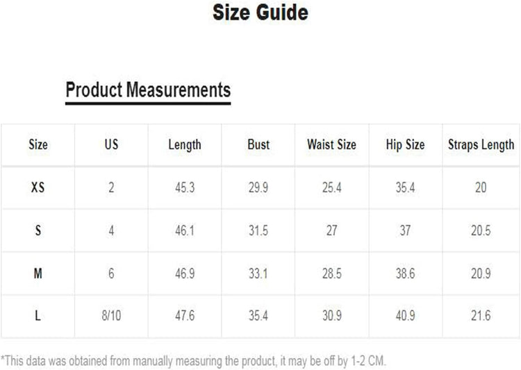This screenshot has width=521, height=370.
Task: Select the US column header
Action: click(x=111, y=144)
